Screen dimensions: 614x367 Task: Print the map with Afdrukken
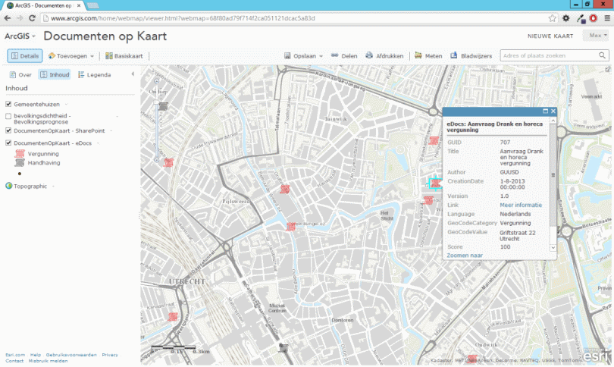click(384, 56)
